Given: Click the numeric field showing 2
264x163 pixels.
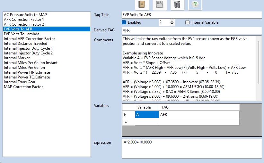Looking at the screenshot, I should coord(164,22).
